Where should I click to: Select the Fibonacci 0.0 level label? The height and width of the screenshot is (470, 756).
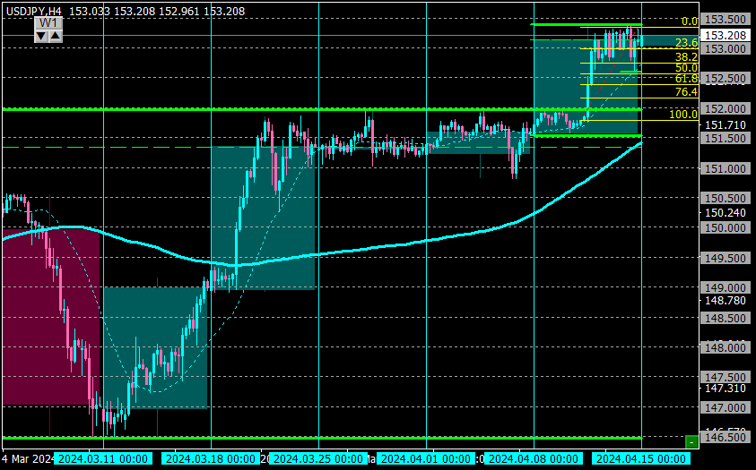[x=690, y=21]
